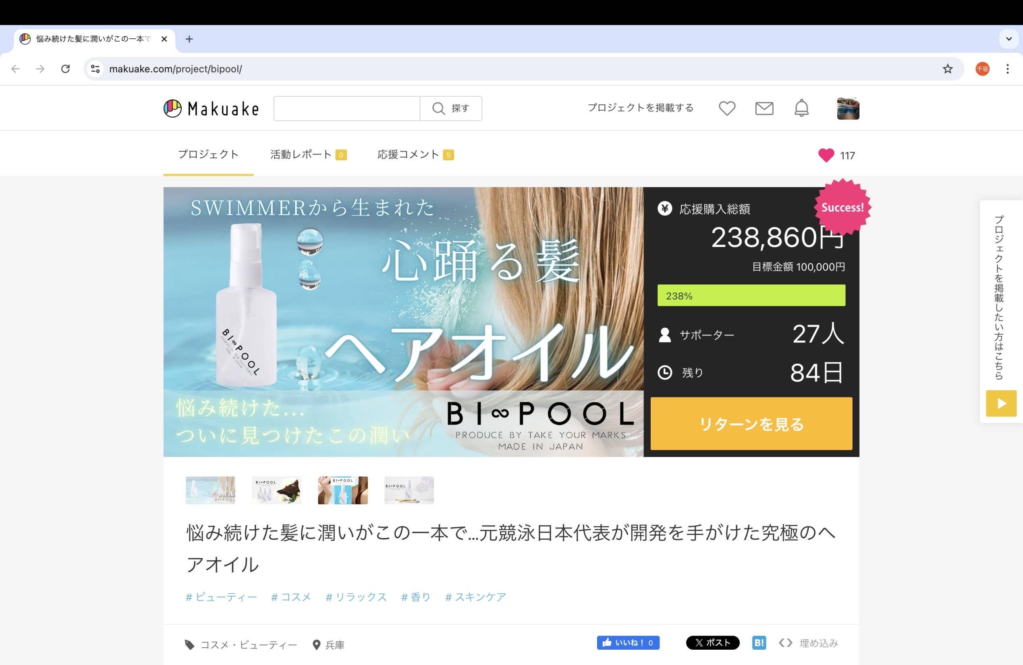Open new browser tab with plus
This screenshot has width=1023, height=665.
click(x=189, y=39)
